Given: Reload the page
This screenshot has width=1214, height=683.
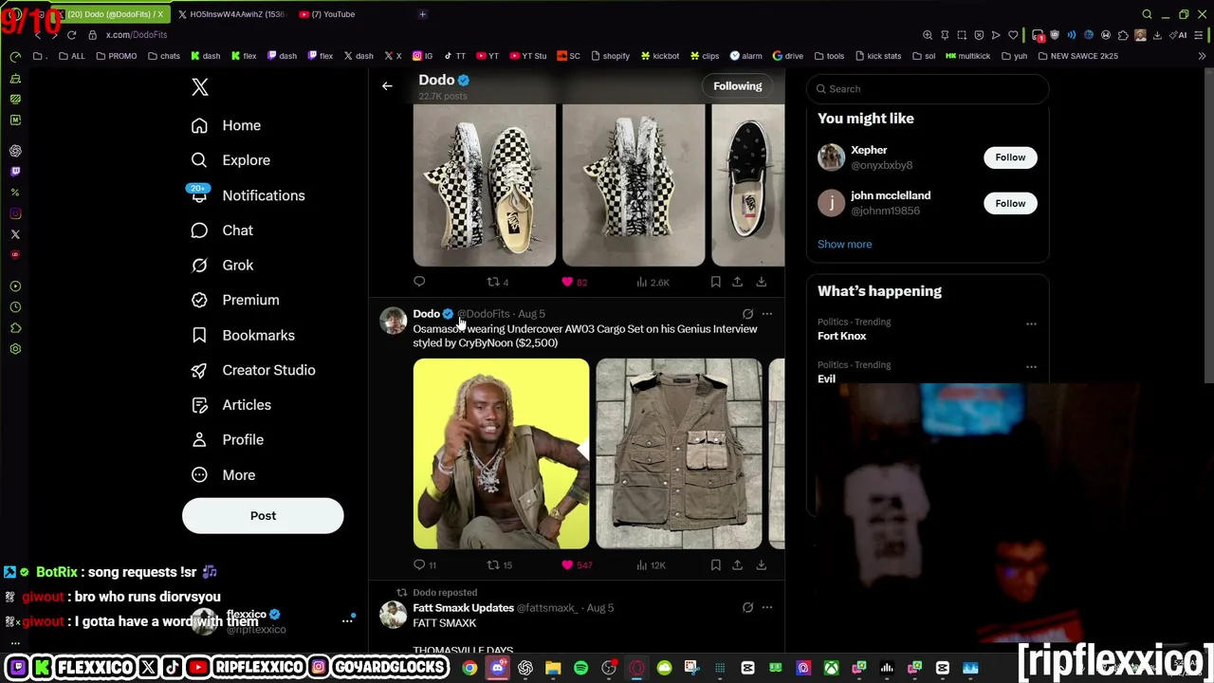Looking at the screenshot, I should click(x=71, y=35).
